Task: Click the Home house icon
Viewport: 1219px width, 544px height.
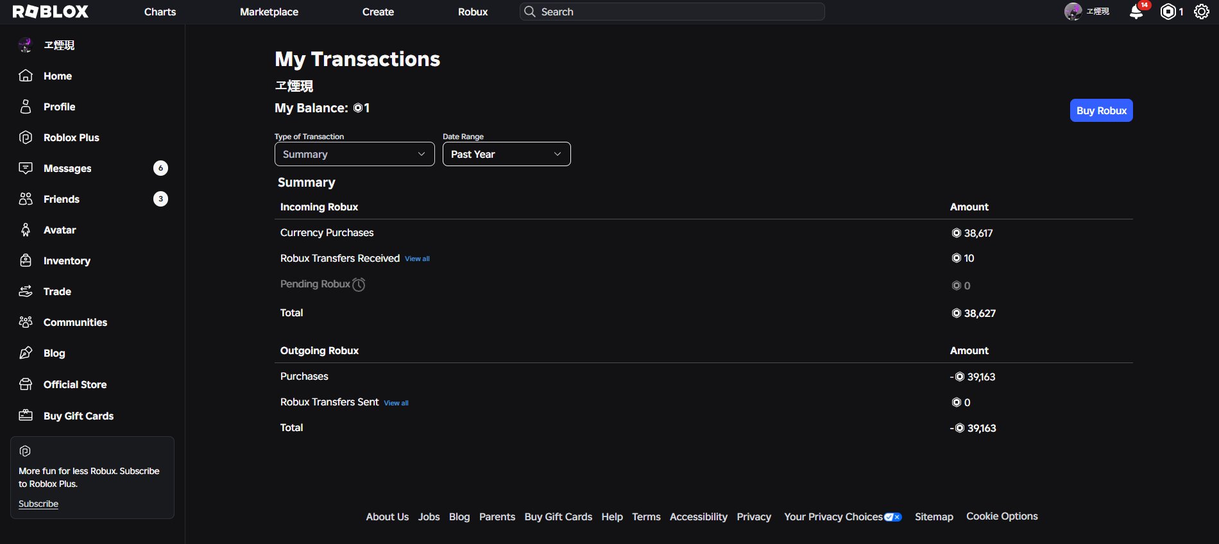Action: [x=26, y=76]
